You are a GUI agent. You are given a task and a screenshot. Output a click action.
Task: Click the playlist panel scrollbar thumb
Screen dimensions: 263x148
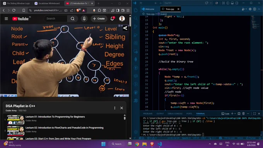[x=125, y=118]
